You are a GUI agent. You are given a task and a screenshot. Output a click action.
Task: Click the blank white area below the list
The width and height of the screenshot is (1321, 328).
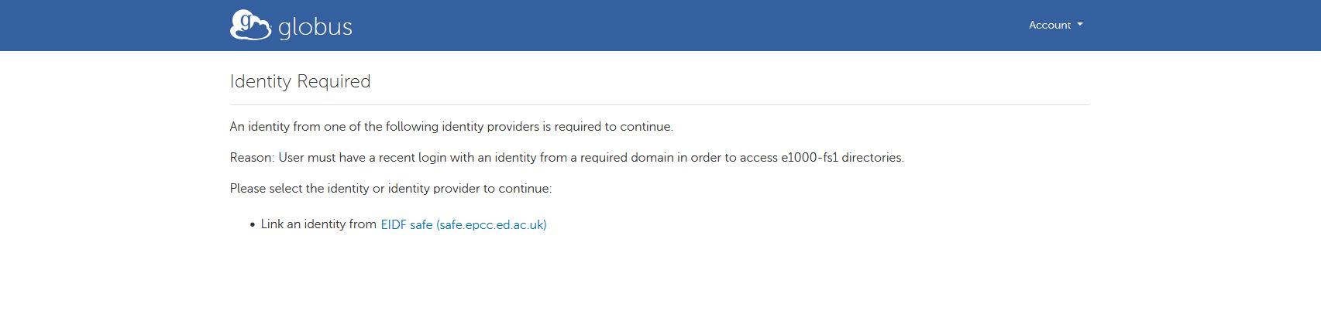click(659, 286)
